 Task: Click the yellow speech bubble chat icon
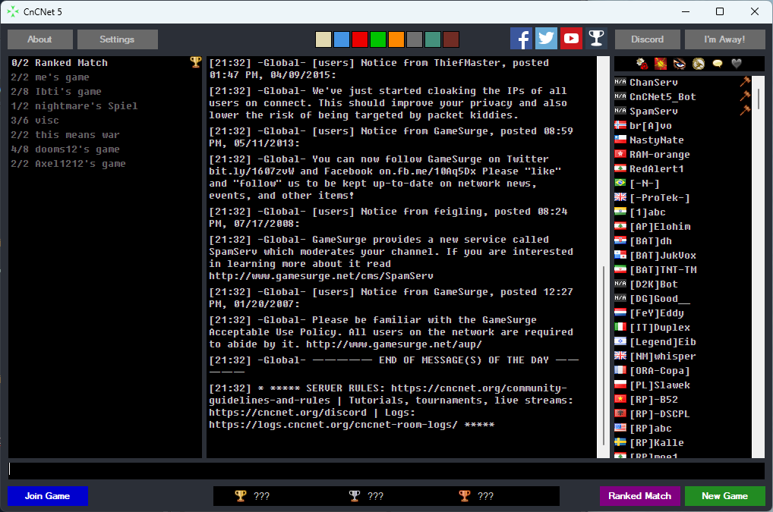718,63
